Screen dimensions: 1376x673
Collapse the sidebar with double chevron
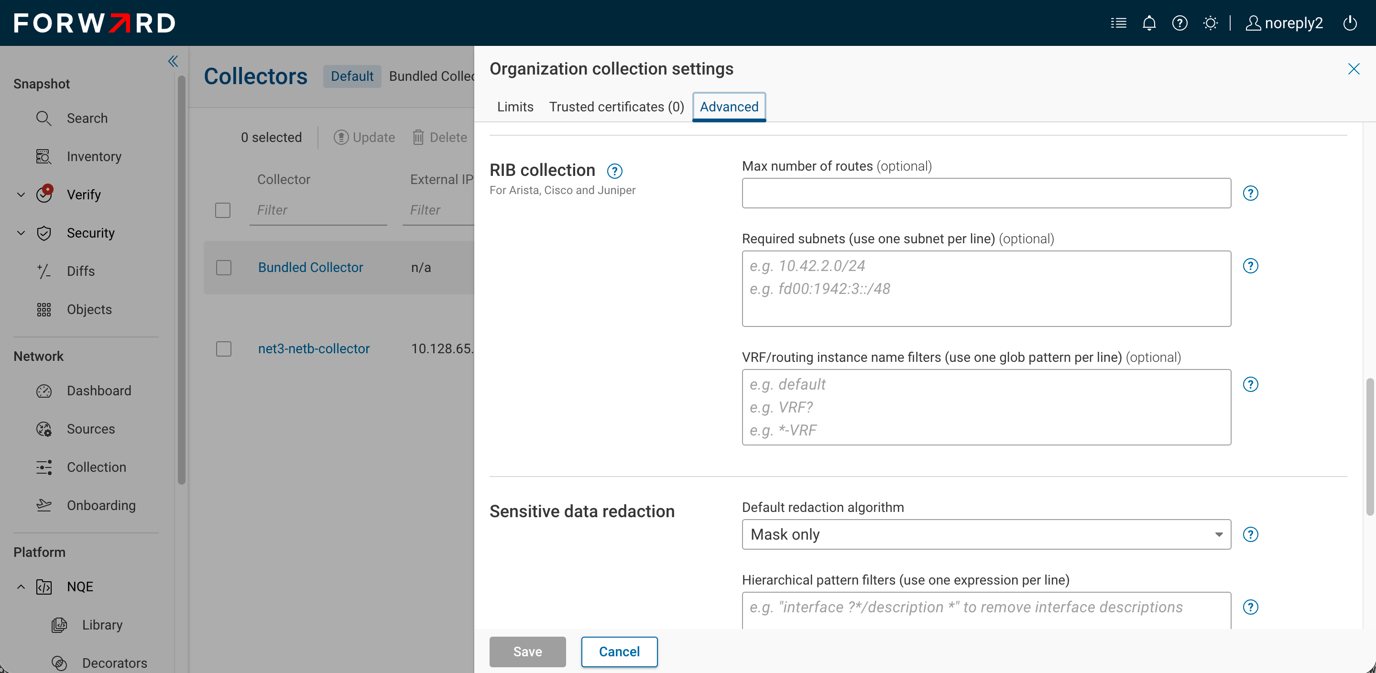click(173, 61)
